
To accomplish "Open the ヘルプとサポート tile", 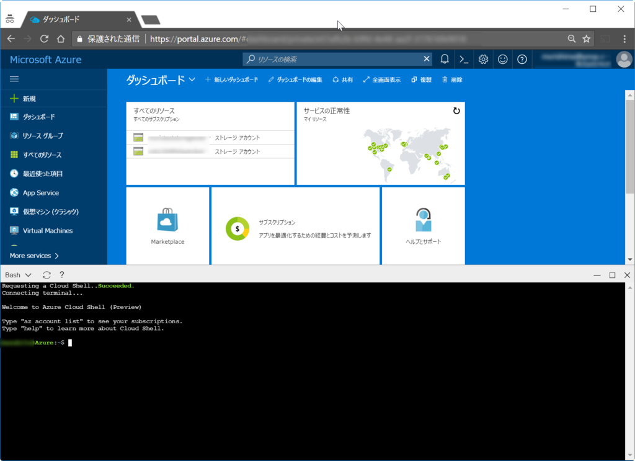I will tap(423, 226).
